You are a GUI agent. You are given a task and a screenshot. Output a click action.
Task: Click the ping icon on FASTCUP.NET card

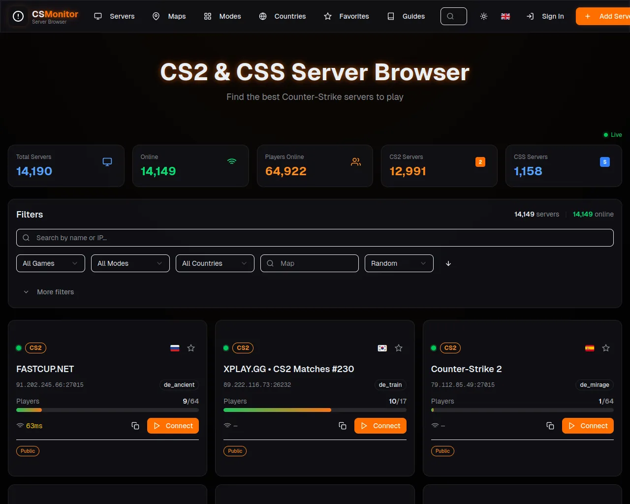tap(20, 426)
